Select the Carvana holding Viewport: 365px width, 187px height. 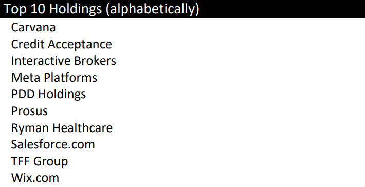33,27
